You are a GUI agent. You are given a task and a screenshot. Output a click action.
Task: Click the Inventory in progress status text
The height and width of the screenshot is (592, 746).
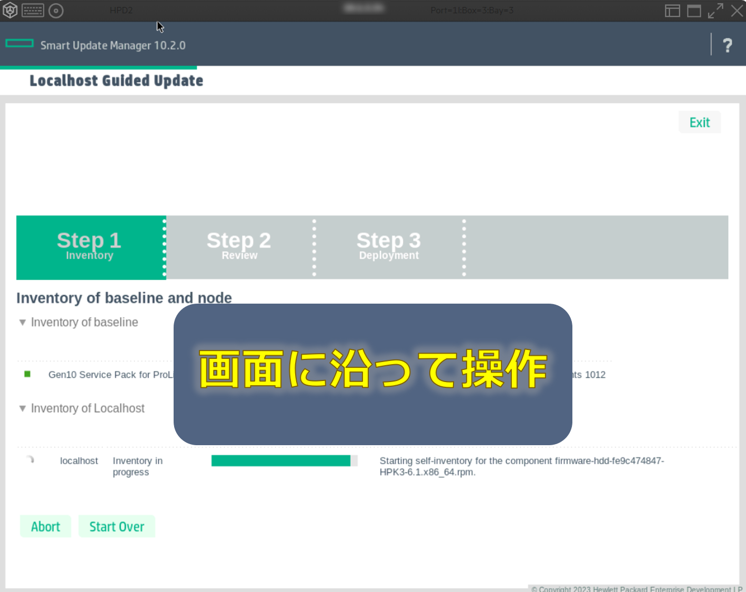138,466
